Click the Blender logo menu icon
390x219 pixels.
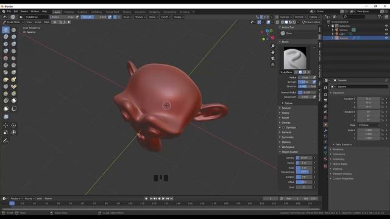[4, 12]
